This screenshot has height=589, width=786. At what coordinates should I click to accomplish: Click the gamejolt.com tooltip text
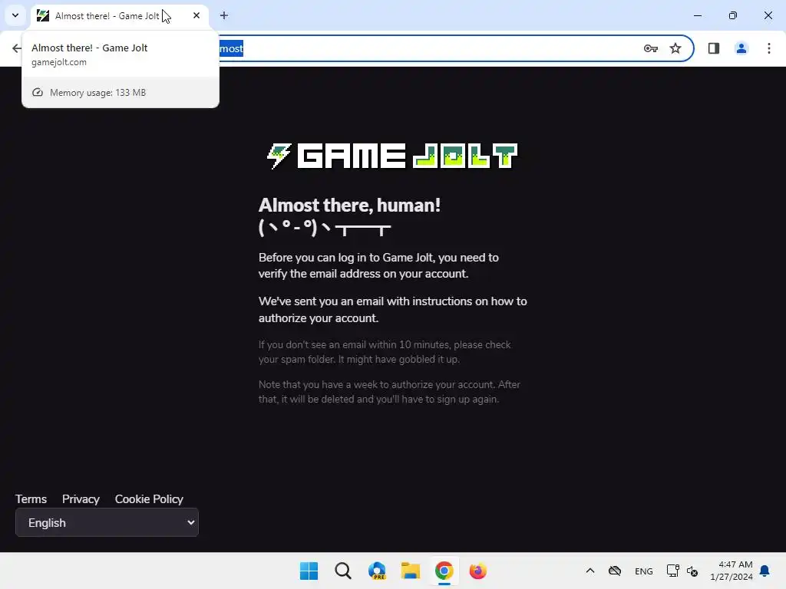click(x=58, y=63)
